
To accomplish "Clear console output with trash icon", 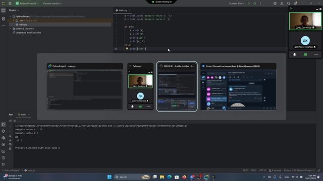I will tap(10, 148).
